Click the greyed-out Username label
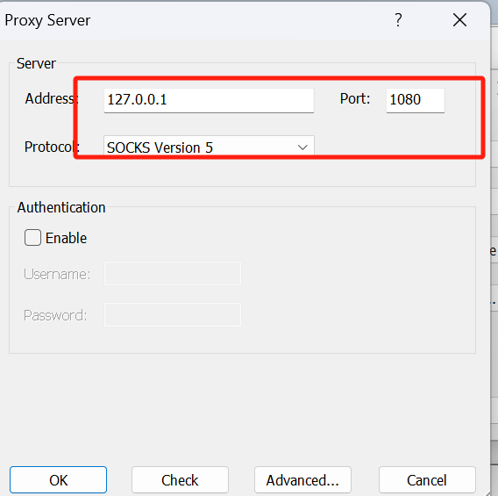498x496 pixels. [57, 274]
